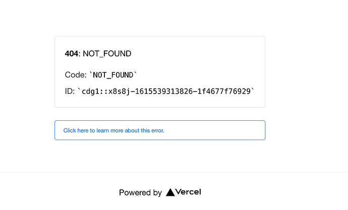Select the monospace `NOT_FOUND` code value

(113, 75)
